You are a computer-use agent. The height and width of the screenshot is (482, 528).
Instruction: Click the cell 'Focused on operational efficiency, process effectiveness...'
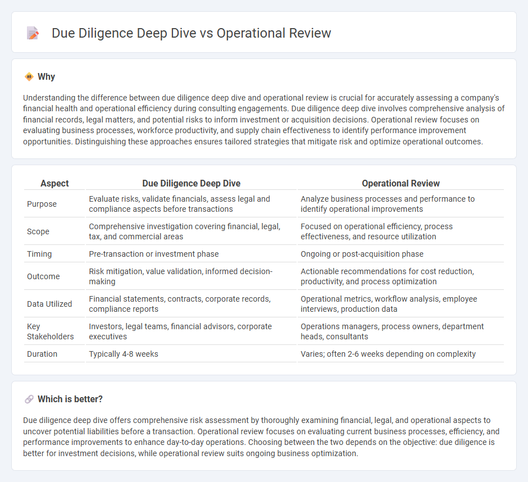pyautogui.click(x=400, y=231)
